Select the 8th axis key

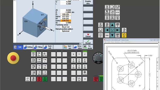point(79,67)
